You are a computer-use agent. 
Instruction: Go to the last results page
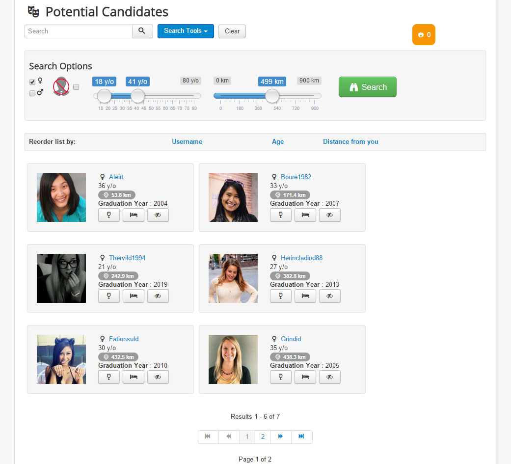point(301,437)
